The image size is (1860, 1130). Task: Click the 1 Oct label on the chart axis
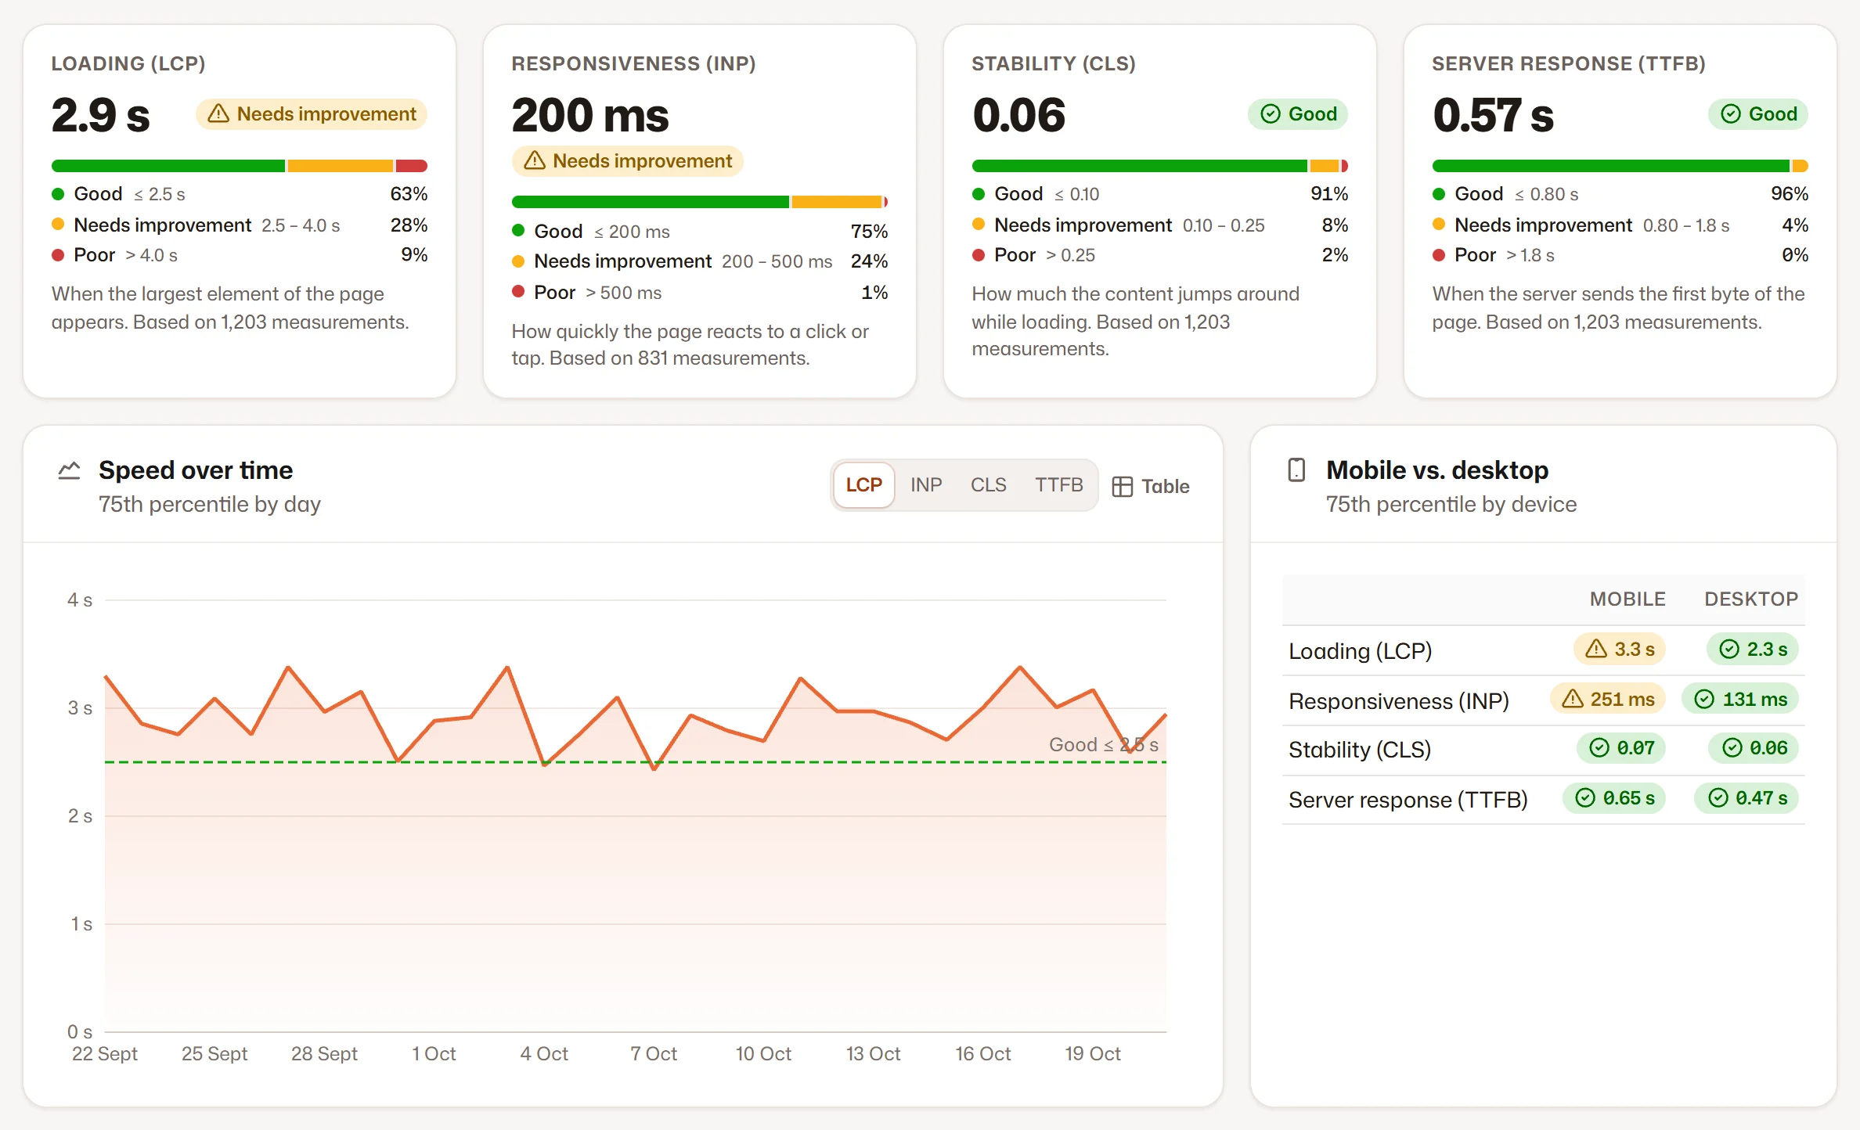click(x=434, y=1054)
